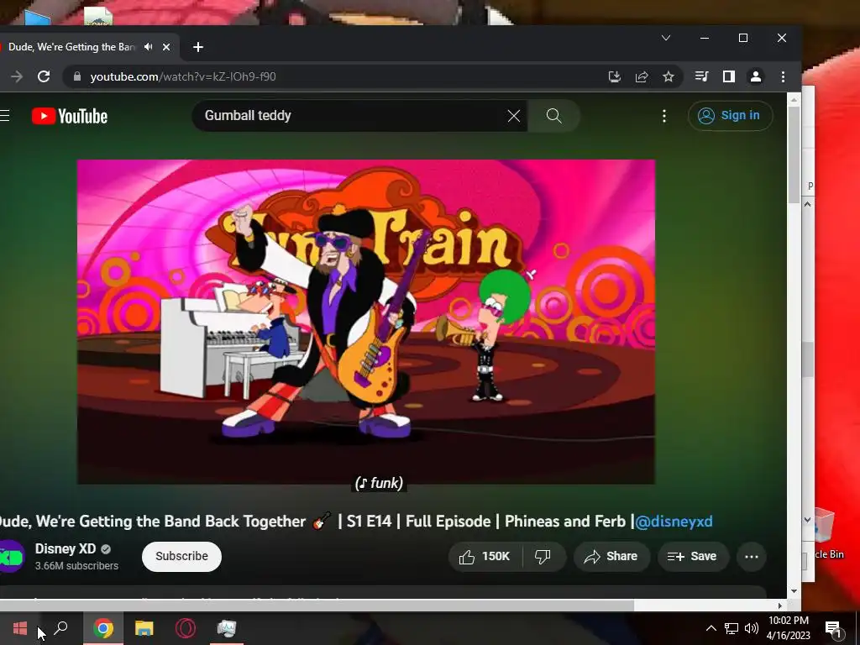Reload the YouTube page
The image size is (860, 645).
[x=44, y=76]
